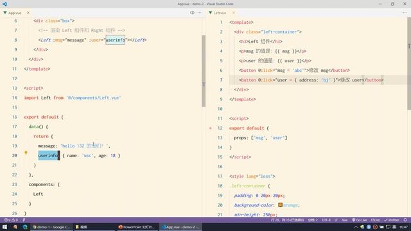
Task: Click the 'bj' address string on line 7
Action: 326,80
